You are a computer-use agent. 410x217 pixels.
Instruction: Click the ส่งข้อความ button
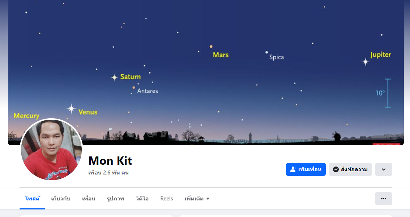[350, 169]
